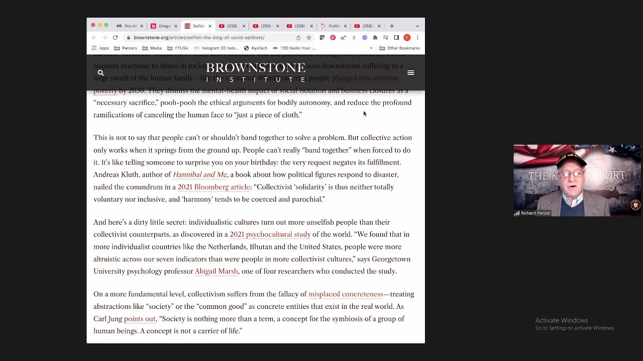Close the Profits tab
Image resolution: width=643 pixels, height=361 pixels.
(345, 26)
